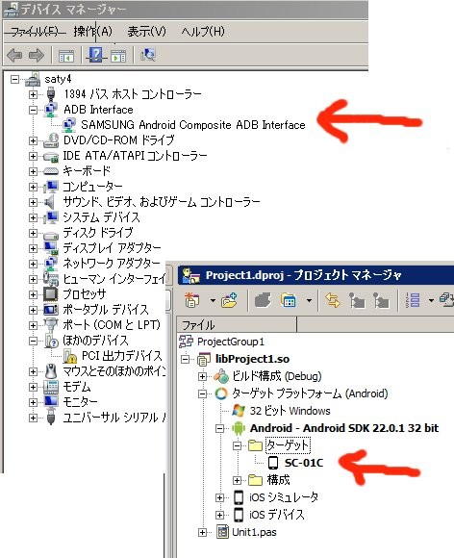This screenshot has width=454, height=558.
Task: Click the first expand tree toolbar icon
Action: click(357, 301)
